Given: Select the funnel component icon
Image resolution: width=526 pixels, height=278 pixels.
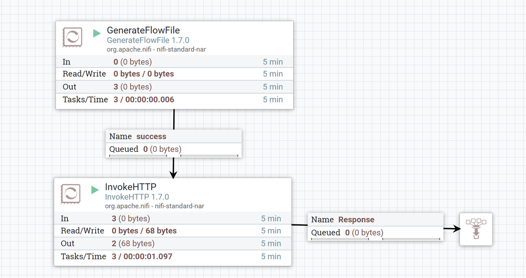Looking at the screenshot, I should click(x=476, y=229).
